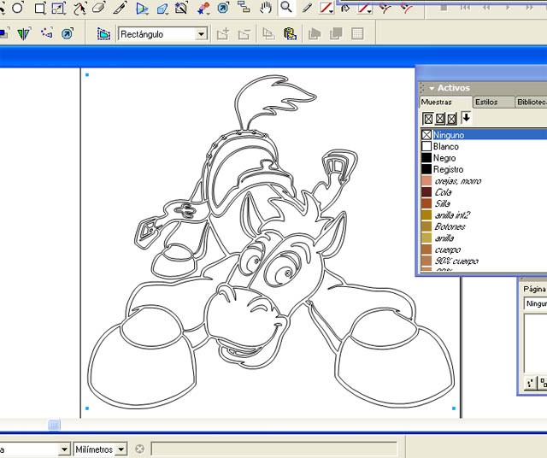The image size is (547, 458).
Task: Select the Registro swatch
Action: pyautogui.click(x=484, y=169)
